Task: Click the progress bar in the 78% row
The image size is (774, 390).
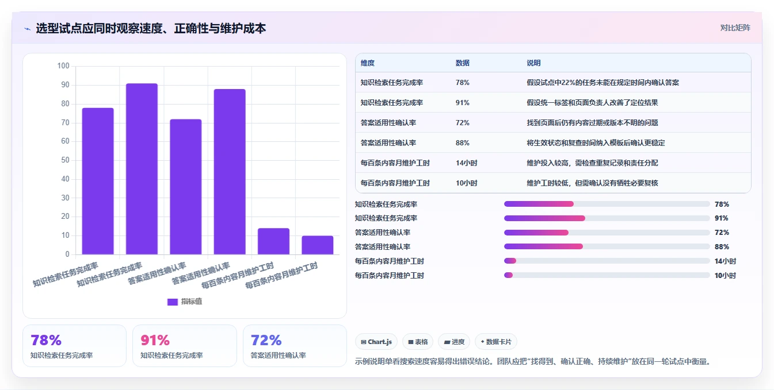Action: tap(607, 204)
